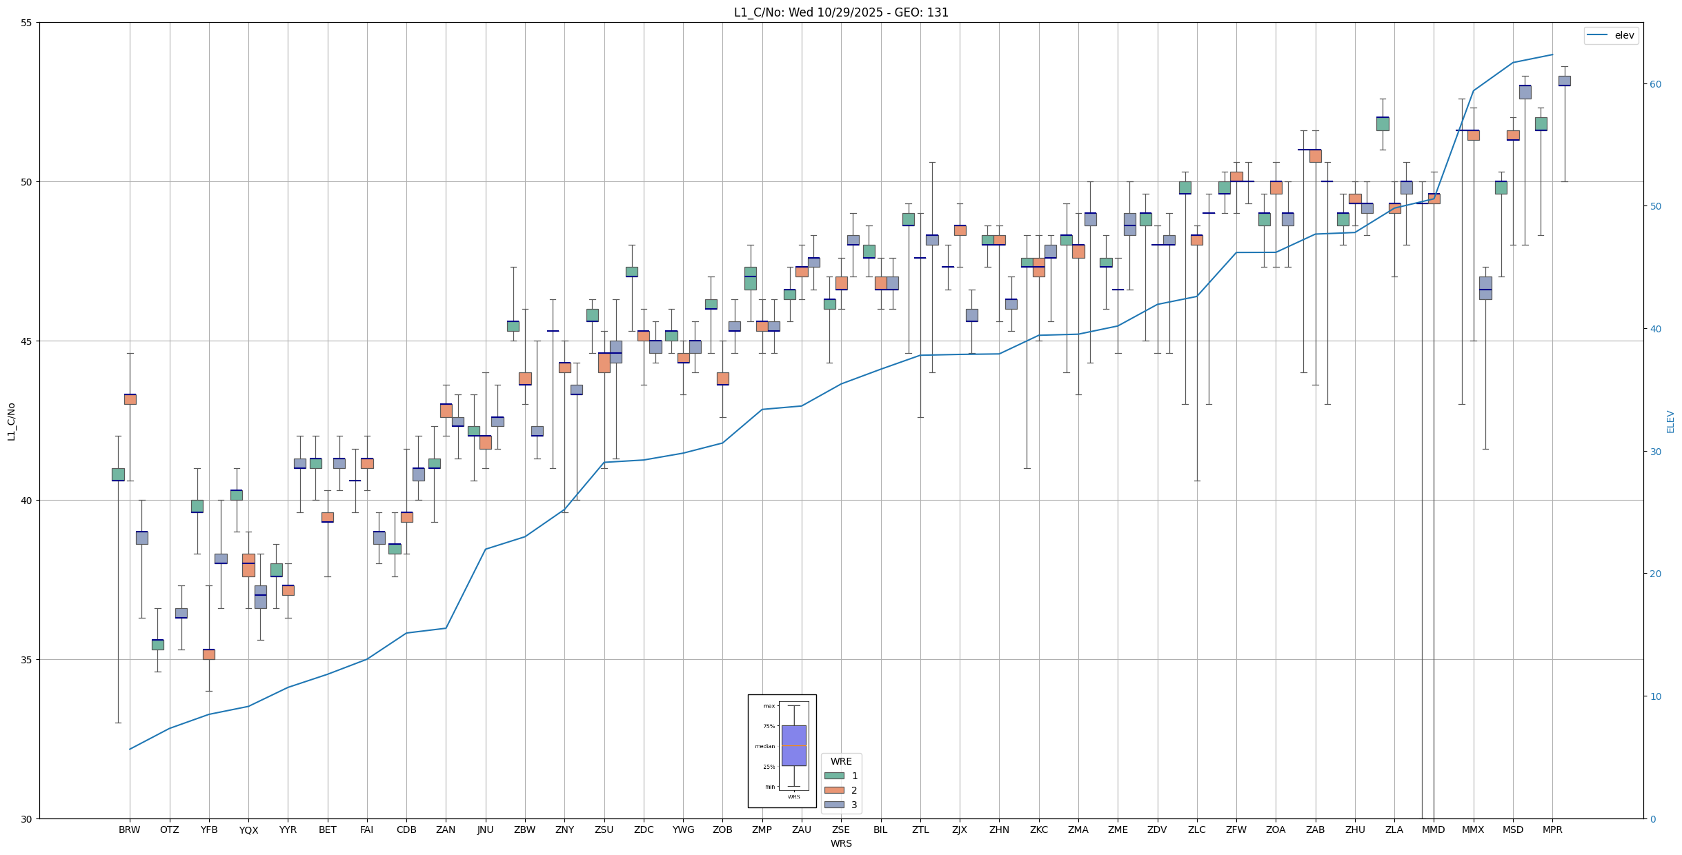The image size is (1682, 855).
Task: Click the ZHN station tick label
Action: tap(999, 829)
